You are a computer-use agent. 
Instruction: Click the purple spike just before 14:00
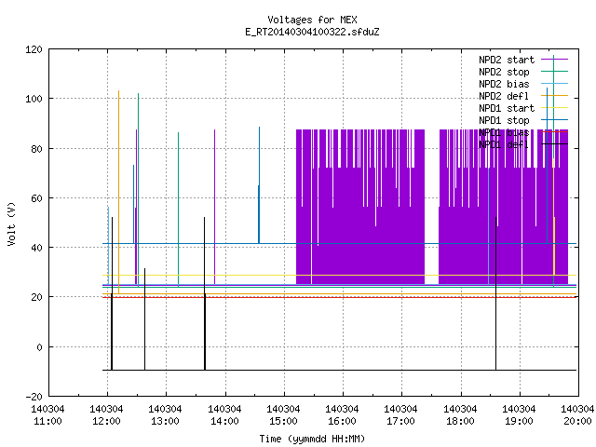(214, 207)
